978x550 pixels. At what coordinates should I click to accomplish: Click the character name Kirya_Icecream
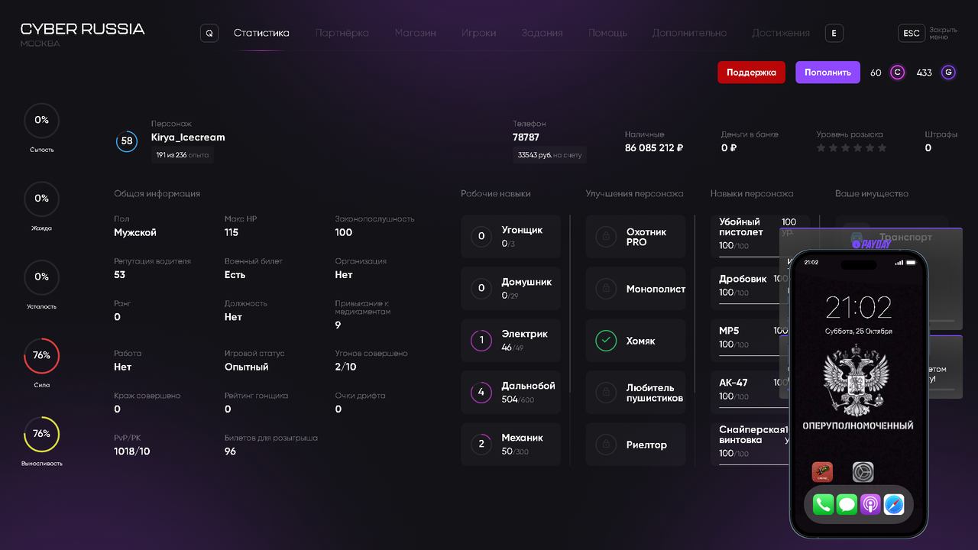coord(188,137)
